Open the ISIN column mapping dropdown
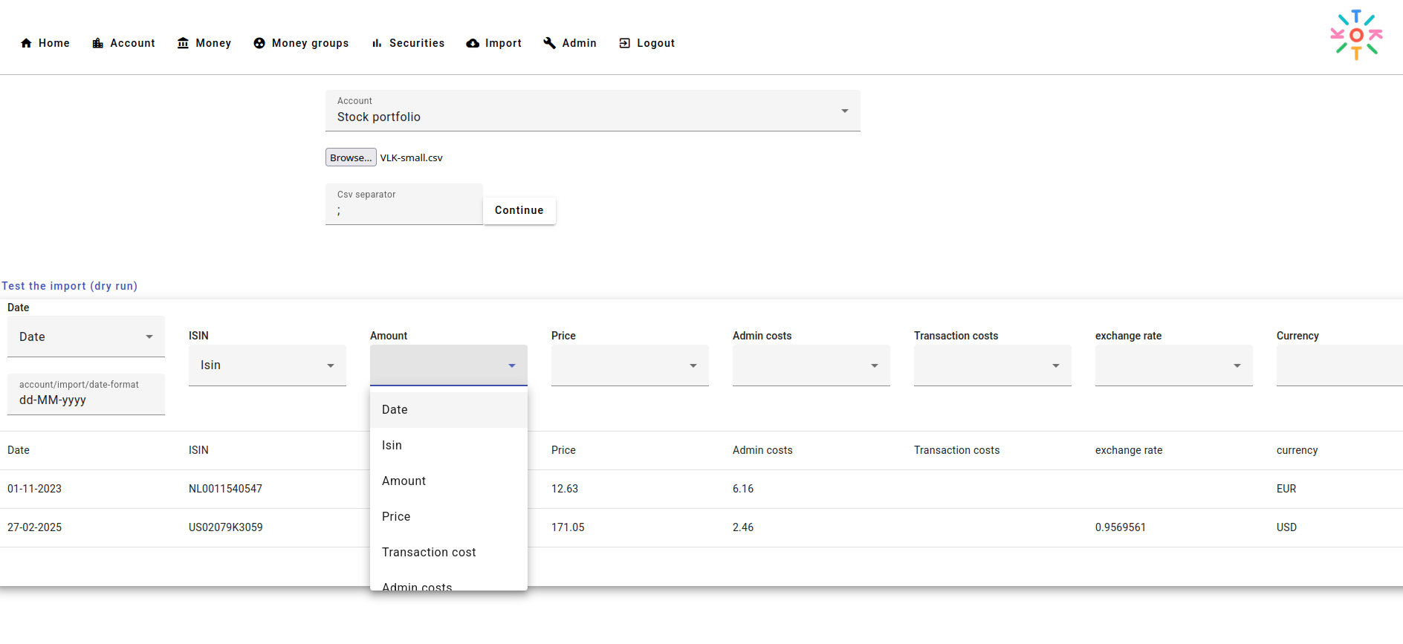Screen dimensions: 1403x644 [268, 365]
